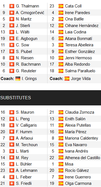This screenshot has width=101, height=187.
Task: Click the Spanish flag beside Aitana Bonmatí
Action: tap(61, 39)
